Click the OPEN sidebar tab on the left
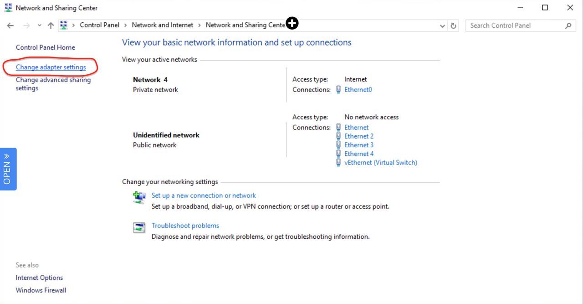The height and width of the screenshot is (304, 583). tap(8, 169)
